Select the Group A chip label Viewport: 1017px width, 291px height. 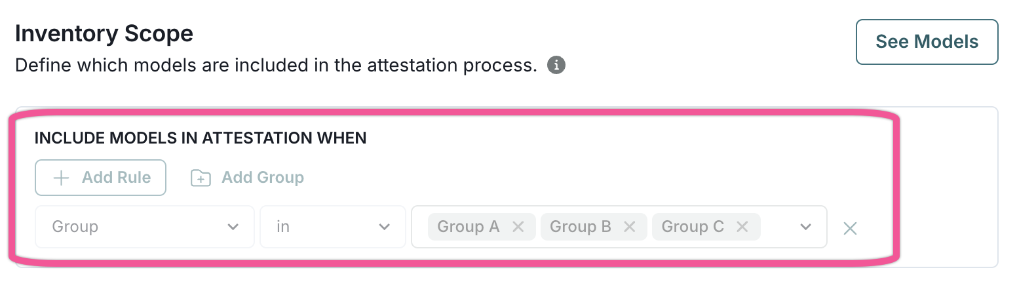coord(468,227)
